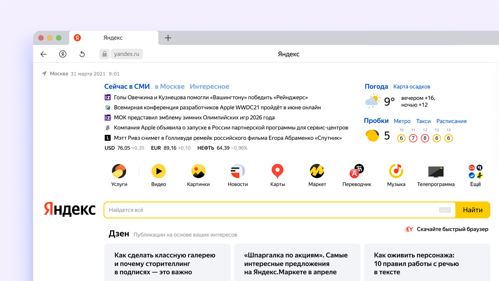
Task: Open the Карта осадков link
Action: (412, 87)
